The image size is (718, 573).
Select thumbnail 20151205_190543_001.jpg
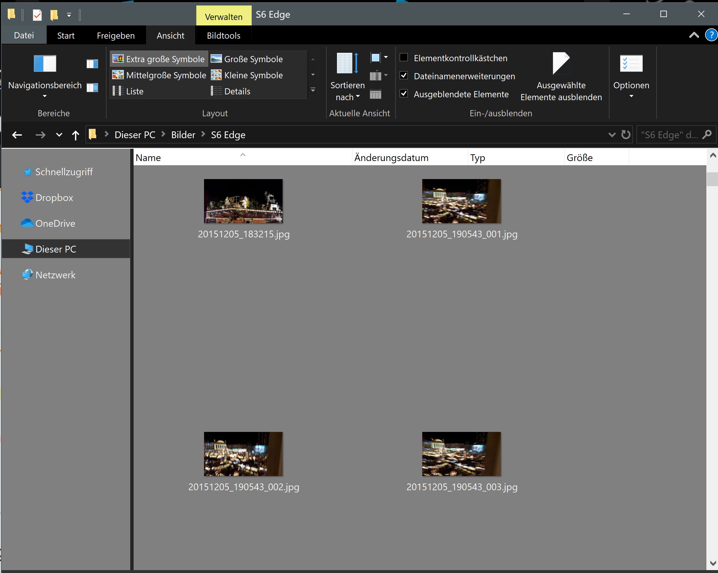pos(462,201)
